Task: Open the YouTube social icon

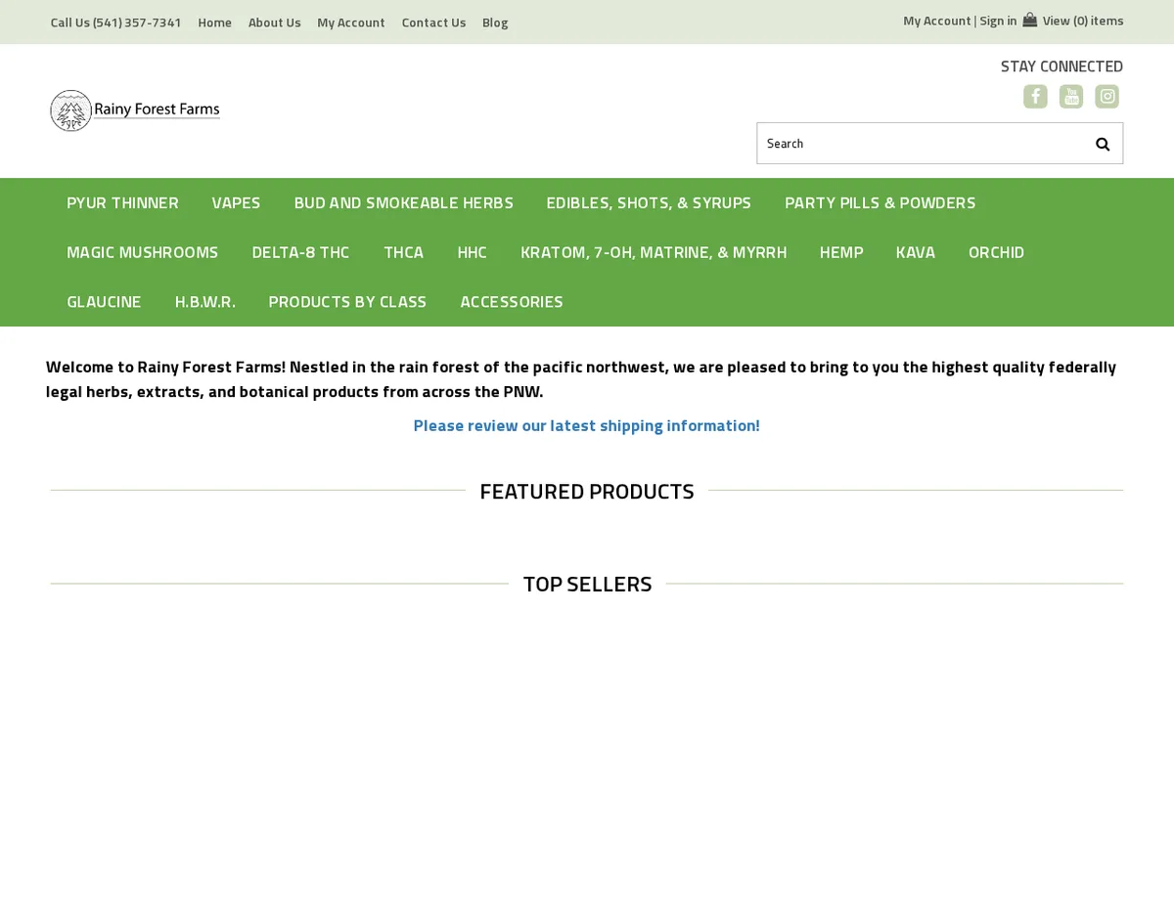Action: click(1071, 97)
